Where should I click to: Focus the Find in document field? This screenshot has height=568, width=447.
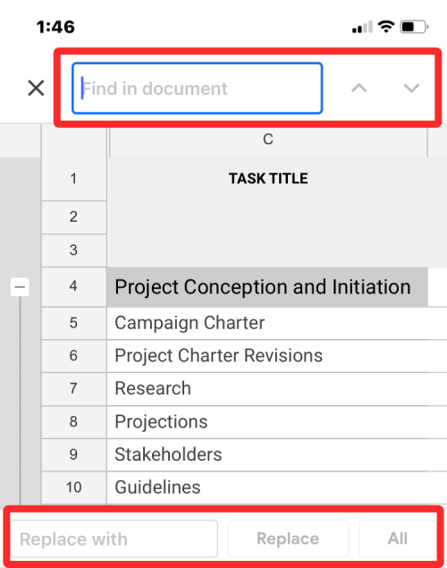[x=197, y=88]
